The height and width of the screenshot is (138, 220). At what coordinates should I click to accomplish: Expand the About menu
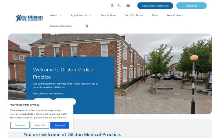[56, 15]
